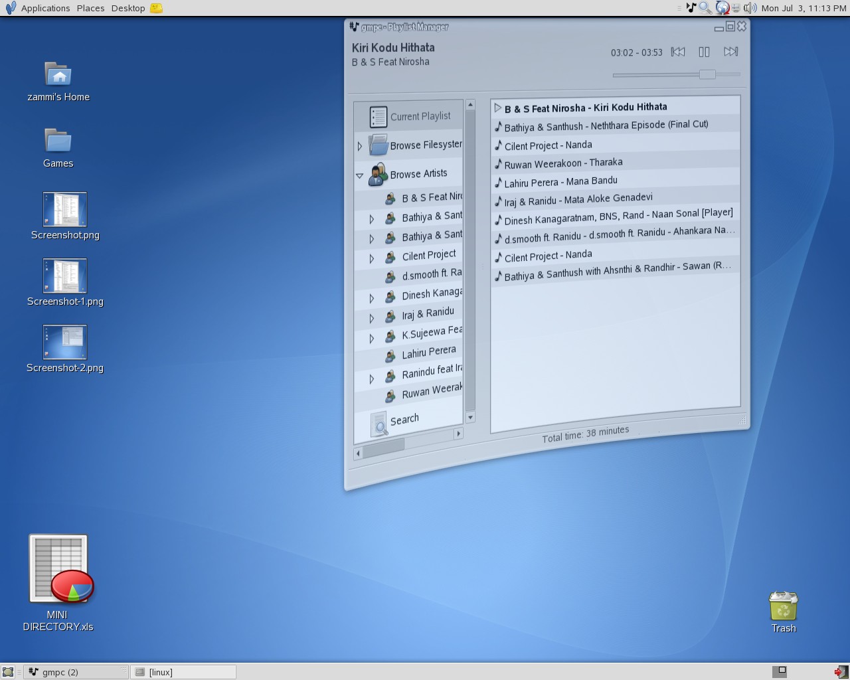Click artist icon beside Iraj & Ranidu

pos(390,316)
